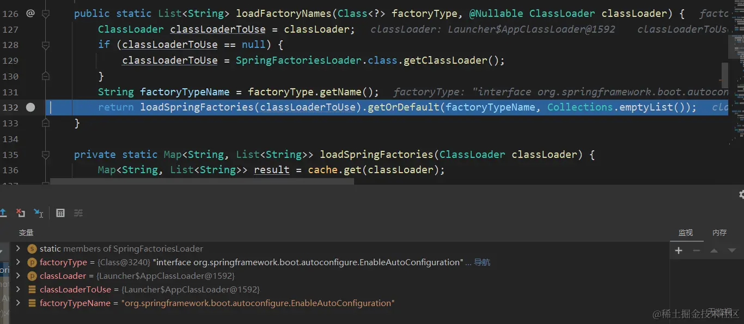Switch to the 内存 tab
The width and height of the screenshot is (744, 324).
coord(719,233)
